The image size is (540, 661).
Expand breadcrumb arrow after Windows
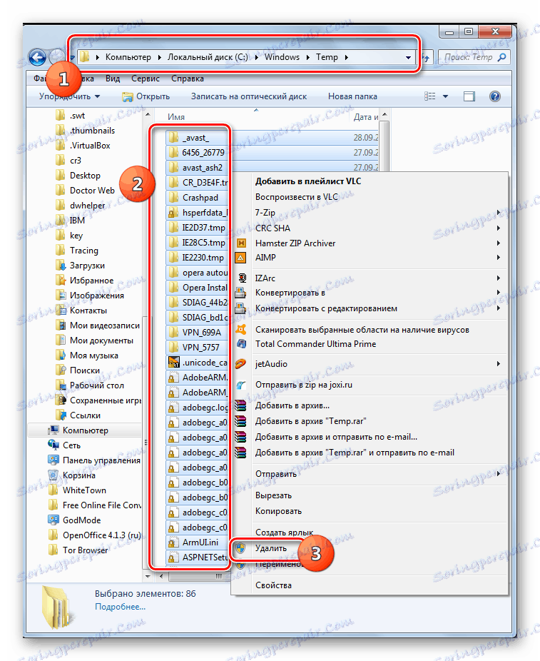click(x=307, y=57)
